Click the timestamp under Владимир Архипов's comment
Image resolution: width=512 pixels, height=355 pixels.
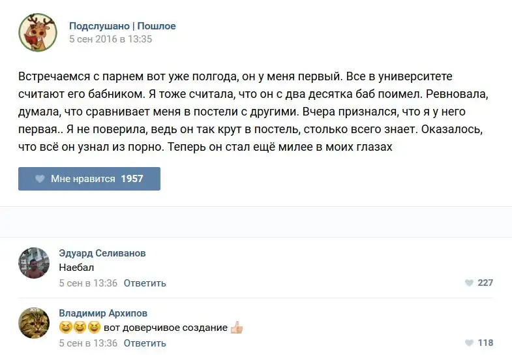click(88, 343)
